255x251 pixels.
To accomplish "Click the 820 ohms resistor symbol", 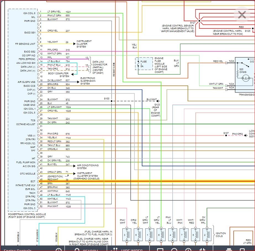I will point(237,74).
